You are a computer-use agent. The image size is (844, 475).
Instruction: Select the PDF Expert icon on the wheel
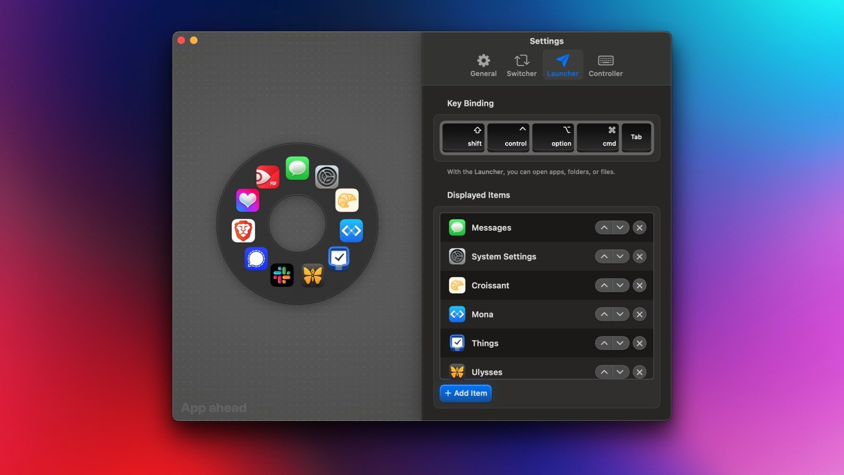coord(268,178)
